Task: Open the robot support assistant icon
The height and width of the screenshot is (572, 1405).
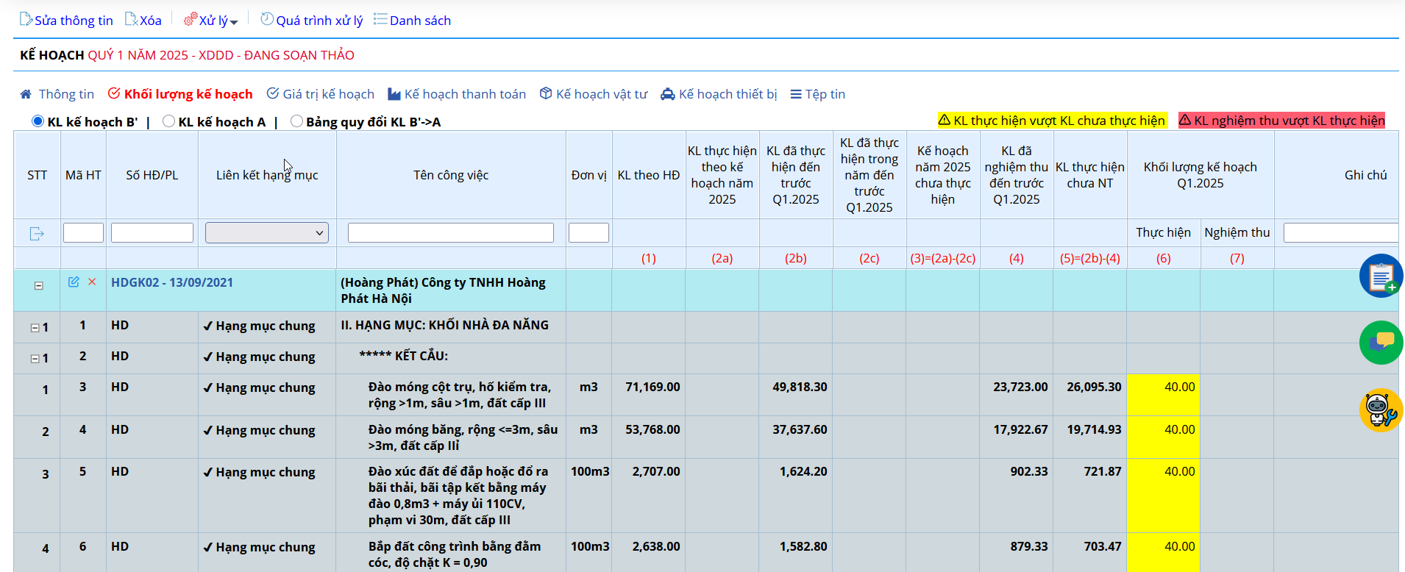Action: pyautogui.click(x=1381, y=410)
